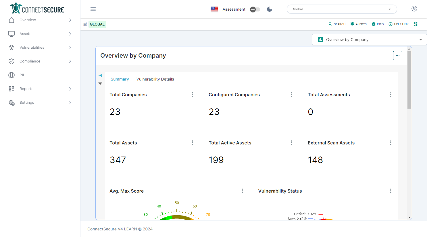Enable dark mode with moon icon
Screen dimensions: 427x237
[x=270, y=9]
